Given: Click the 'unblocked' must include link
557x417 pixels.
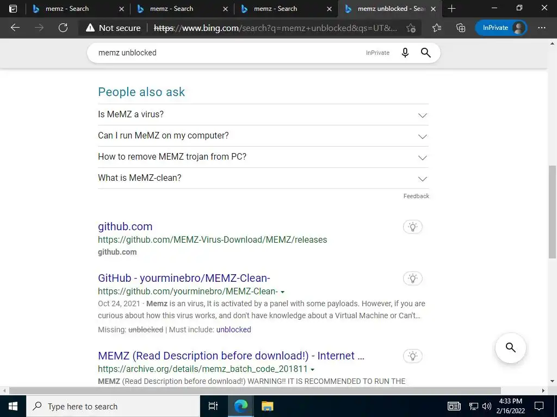Looking at the screenshot, I should 233,330.
